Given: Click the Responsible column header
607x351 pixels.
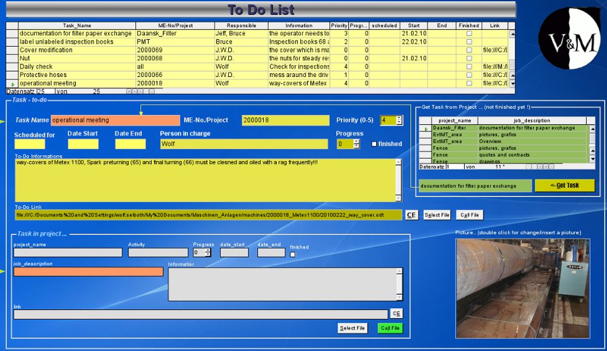Looking at the screenshot, I should coord(242,25).
